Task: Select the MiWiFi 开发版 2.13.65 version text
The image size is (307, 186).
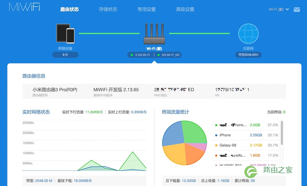Action: click(116, 90)
